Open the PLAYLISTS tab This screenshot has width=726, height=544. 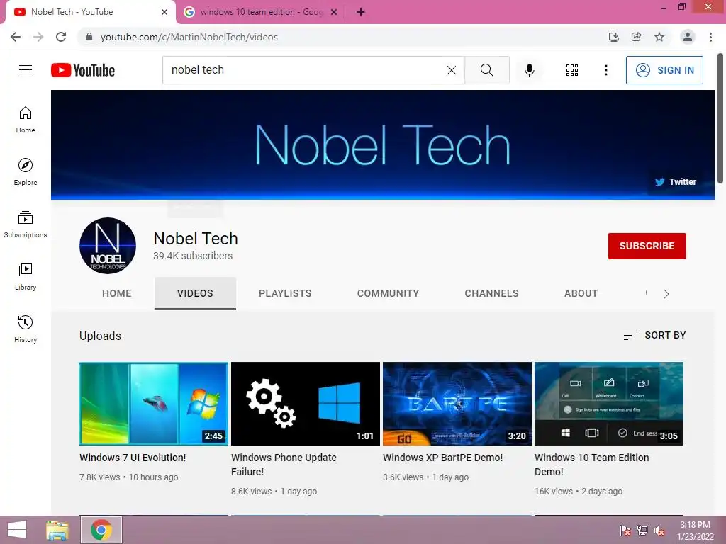coord(285,293)
